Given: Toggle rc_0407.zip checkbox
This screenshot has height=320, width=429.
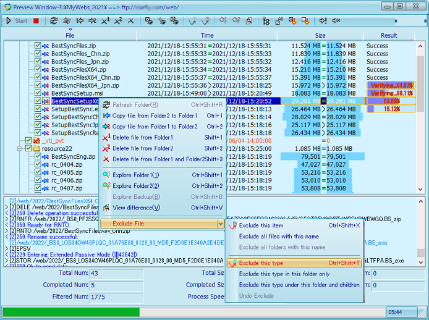Looking at the screenshot, I should tap(38, 188).
